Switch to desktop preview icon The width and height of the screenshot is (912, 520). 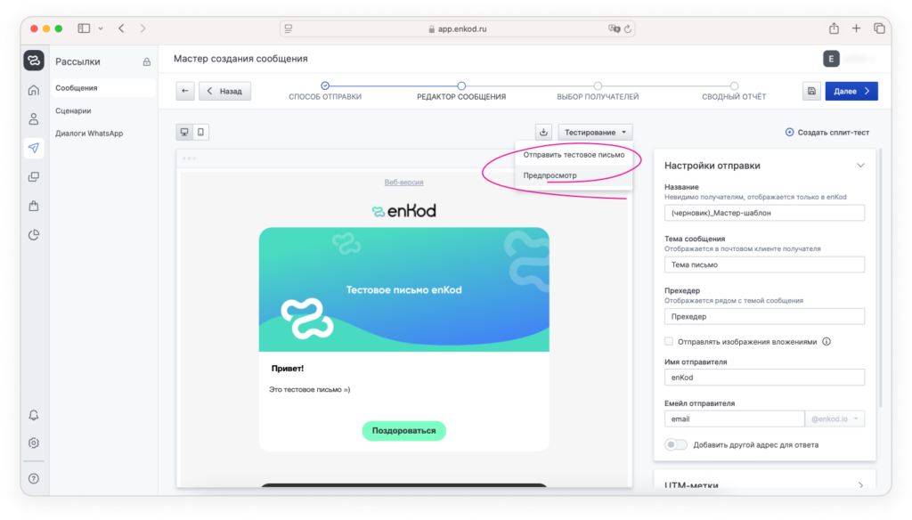(x=184, y=132)
